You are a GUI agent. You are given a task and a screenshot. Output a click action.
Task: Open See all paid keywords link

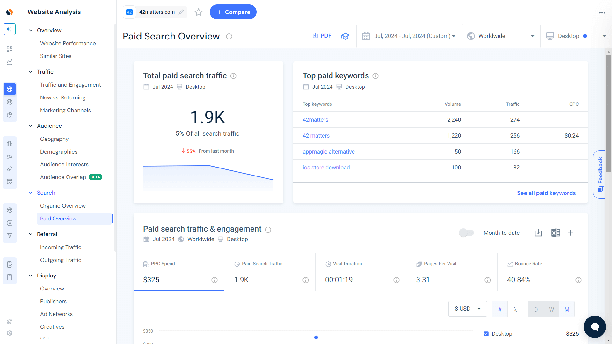click(x=546, y=193)
